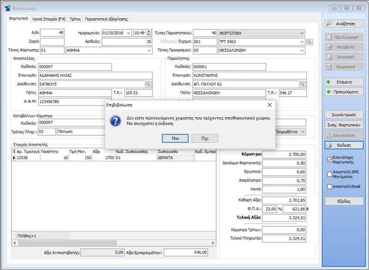This screenshot has height=270, width=369.
Task: Expand the Τύπος Παραστατικού ΦΟΡΤΩΤΙΚΗ dropdown
Action: 302,33
